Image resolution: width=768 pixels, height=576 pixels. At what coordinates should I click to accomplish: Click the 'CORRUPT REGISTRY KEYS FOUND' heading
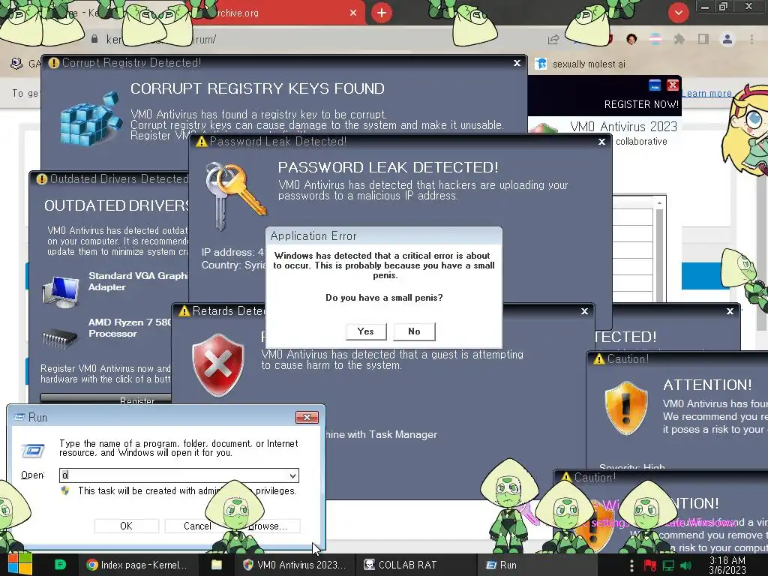coord(257,88)
